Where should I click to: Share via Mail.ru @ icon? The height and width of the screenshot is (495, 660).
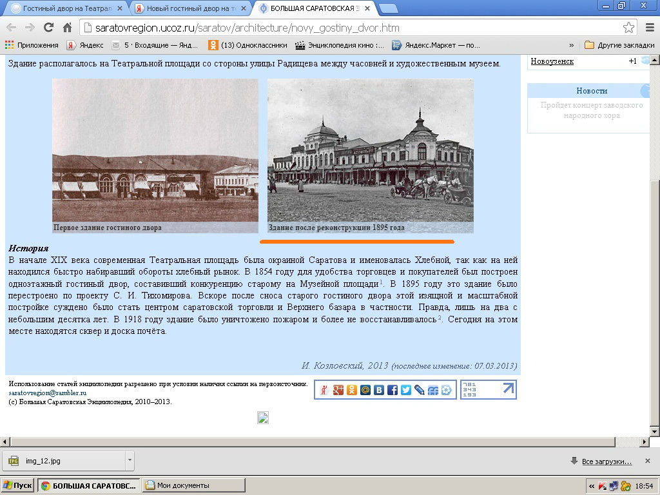(365, 390)
